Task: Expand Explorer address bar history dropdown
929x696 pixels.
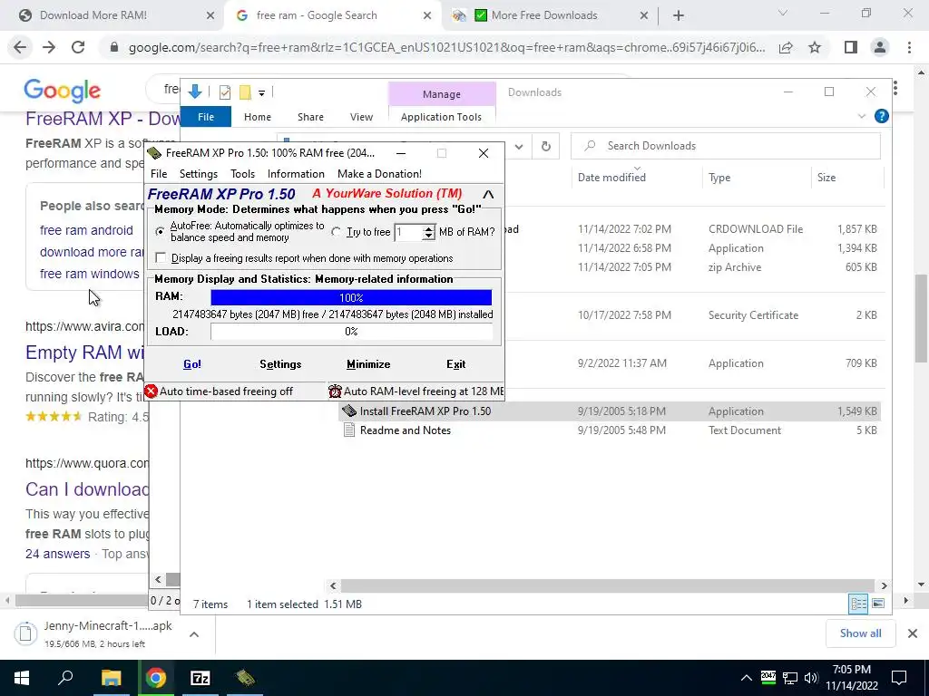Action: pos(518,146)
